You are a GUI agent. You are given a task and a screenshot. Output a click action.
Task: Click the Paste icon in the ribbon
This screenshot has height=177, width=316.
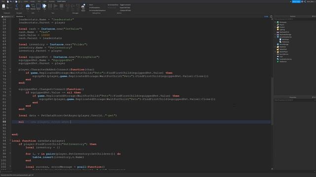(x=3, y=6)
